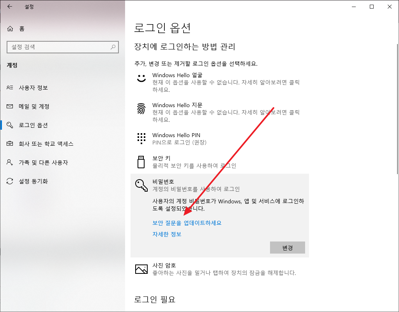Expand the Windows Hello 지문 option

(220, 112)
